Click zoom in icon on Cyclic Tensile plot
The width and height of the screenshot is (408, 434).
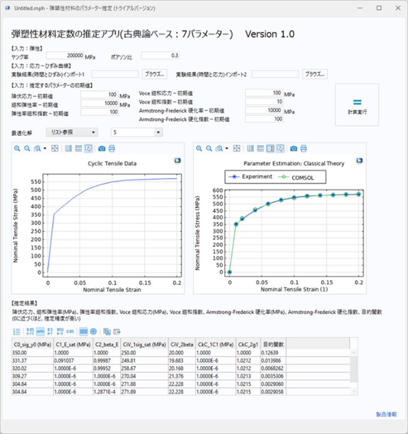[17, 148]
